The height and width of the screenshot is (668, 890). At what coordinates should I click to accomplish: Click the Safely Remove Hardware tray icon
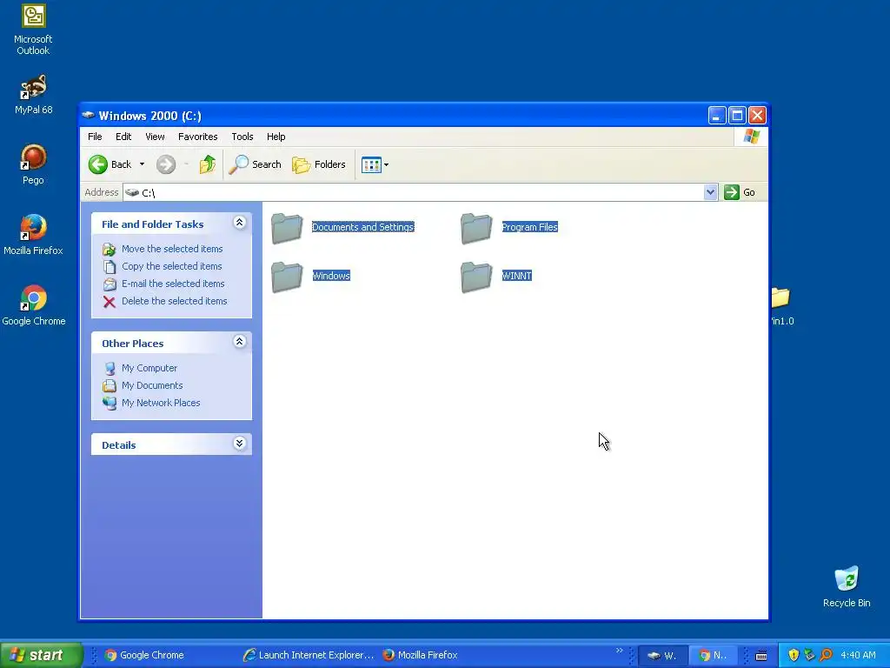(x=809, y=655)
